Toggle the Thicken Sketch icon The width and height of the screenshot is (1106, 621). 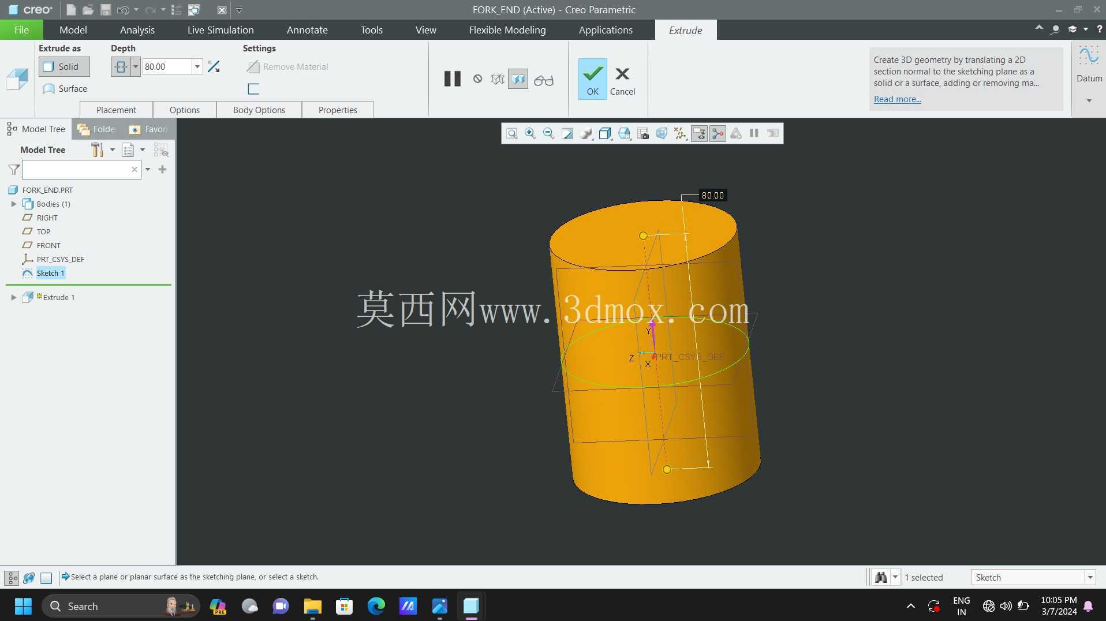click(x=253, y=89)
